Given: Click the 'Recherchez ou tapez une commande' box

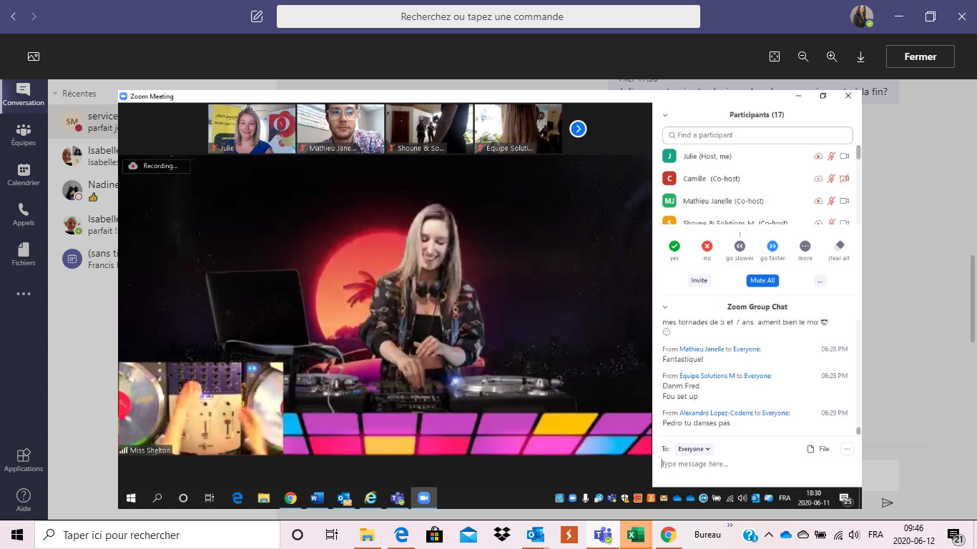Looking at the screenshot, I should pyautogui.click(x=488, y=16).
